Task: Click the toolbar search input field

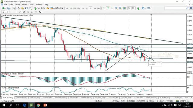Action: (175, 8)
